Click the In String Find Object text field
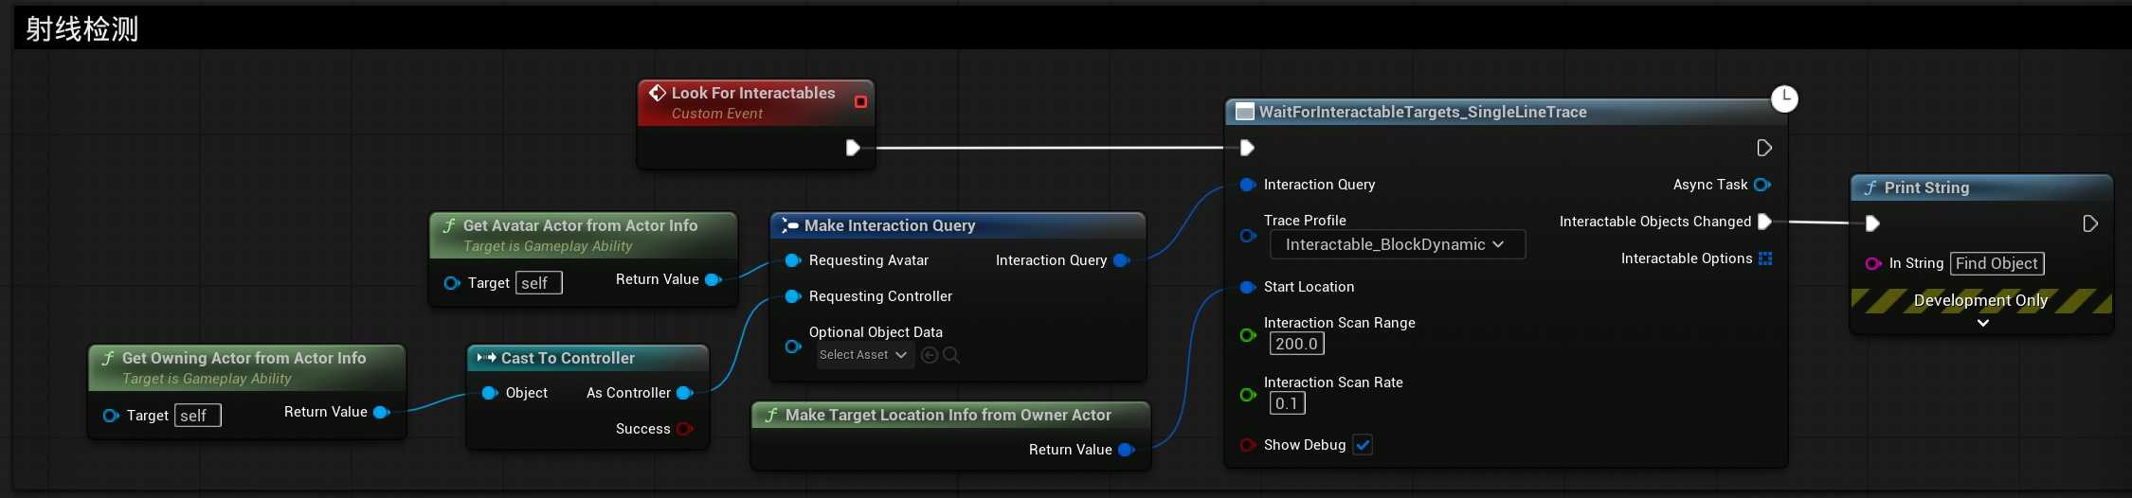The image size is (2132, 498). 1996,263
